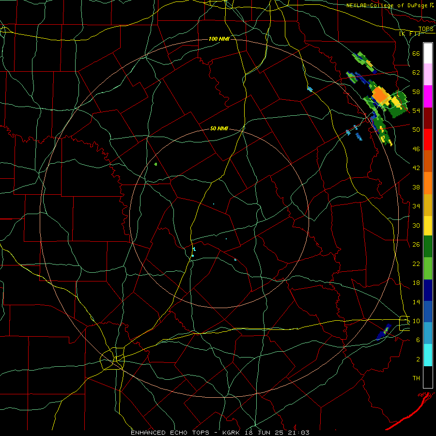Click the navy echo near southeast range ring

pos(384,332)
